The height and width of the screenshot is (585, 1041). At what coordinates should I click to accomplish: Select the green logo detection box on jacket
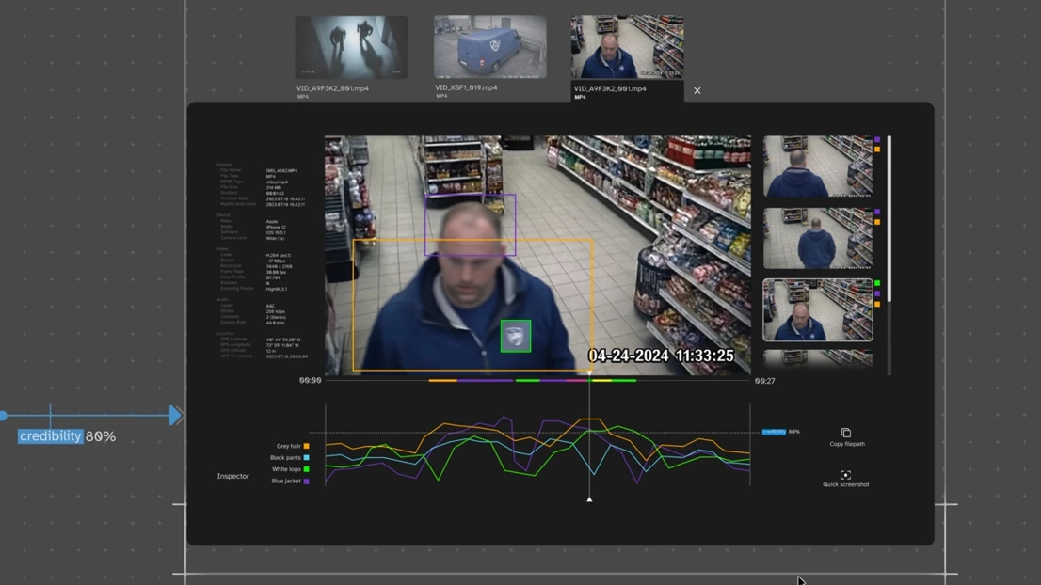(515, 336)
